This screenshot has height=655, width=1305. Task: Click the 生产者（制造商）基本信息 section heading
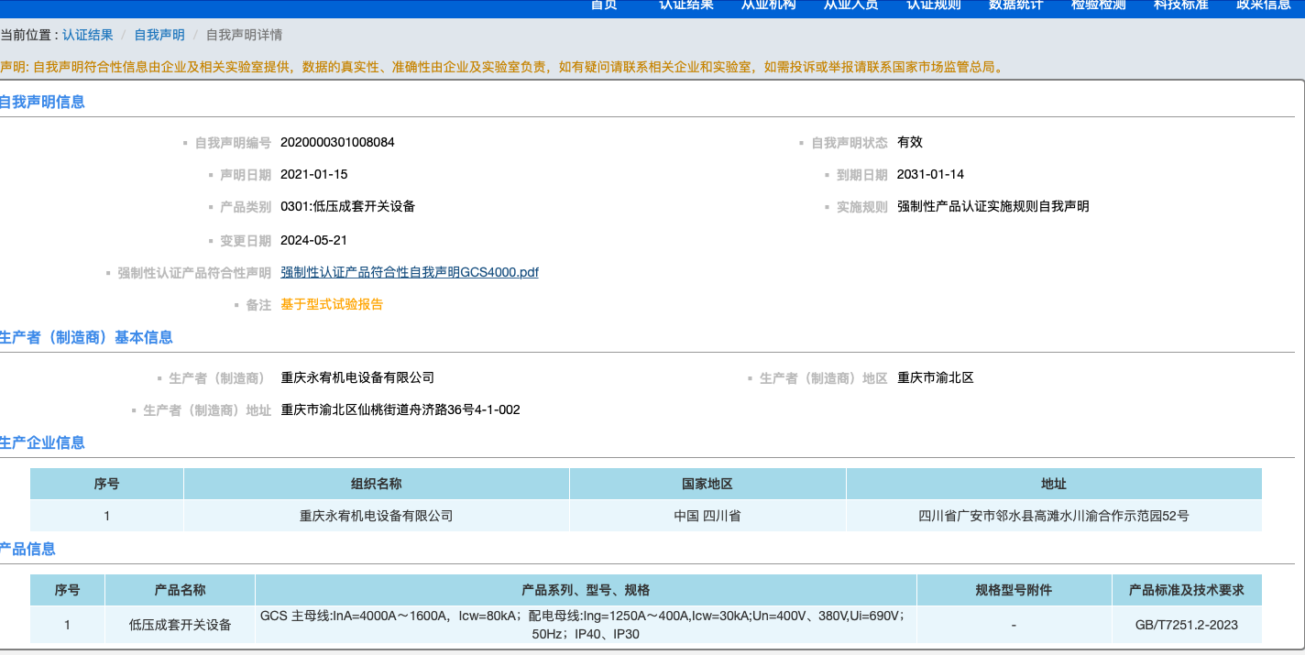86,337
